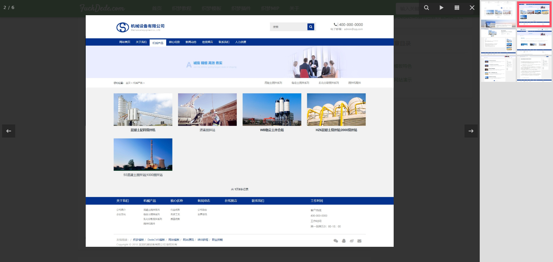Open the 首页 menu item
Viewport: 553px width, 262px height.
coord(157,8)
